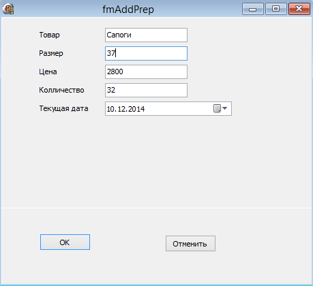Click the date text 10.12.2014
The width and height of the screenshot is (313, 286).
pyautogui.click(x=125, y=109)
